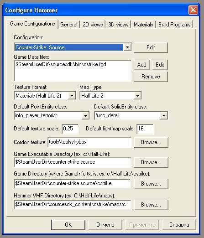Expand the Configuration dropdown arrow
Viewport: 204px width, 238px height.
(127, 47)
